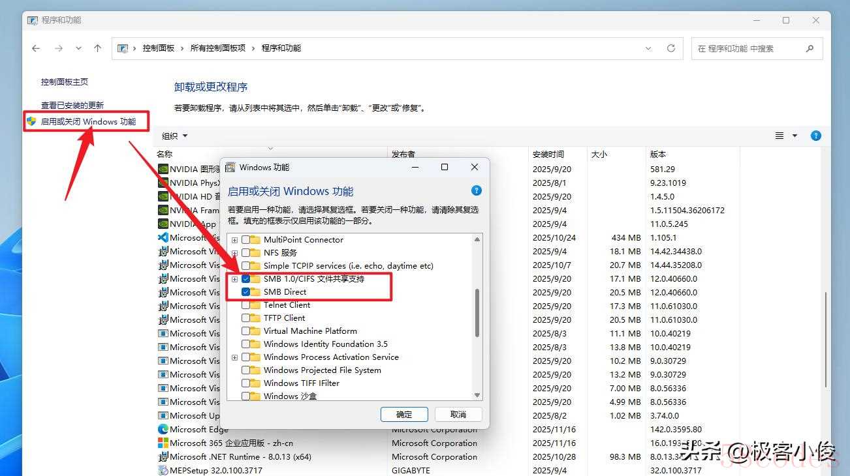Sort programs by the 版本 column header
Viewport: 850px width, 476px height.
tap(658, 155)
